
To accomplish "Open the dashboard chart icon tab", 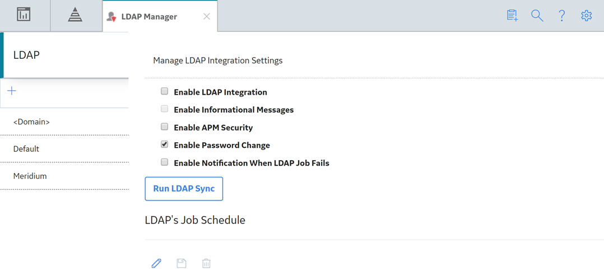I will [x=24, y=15].
